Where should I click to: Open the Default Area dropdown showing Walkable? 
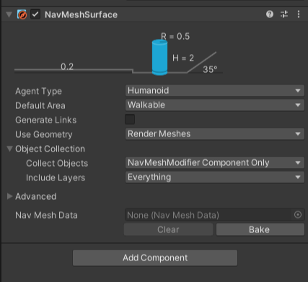pyautogui.click(x=215, y=105)
